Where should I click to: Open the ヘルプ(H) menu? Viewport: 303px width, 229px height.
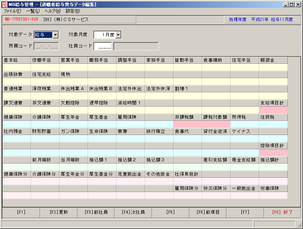coord(52,11)
